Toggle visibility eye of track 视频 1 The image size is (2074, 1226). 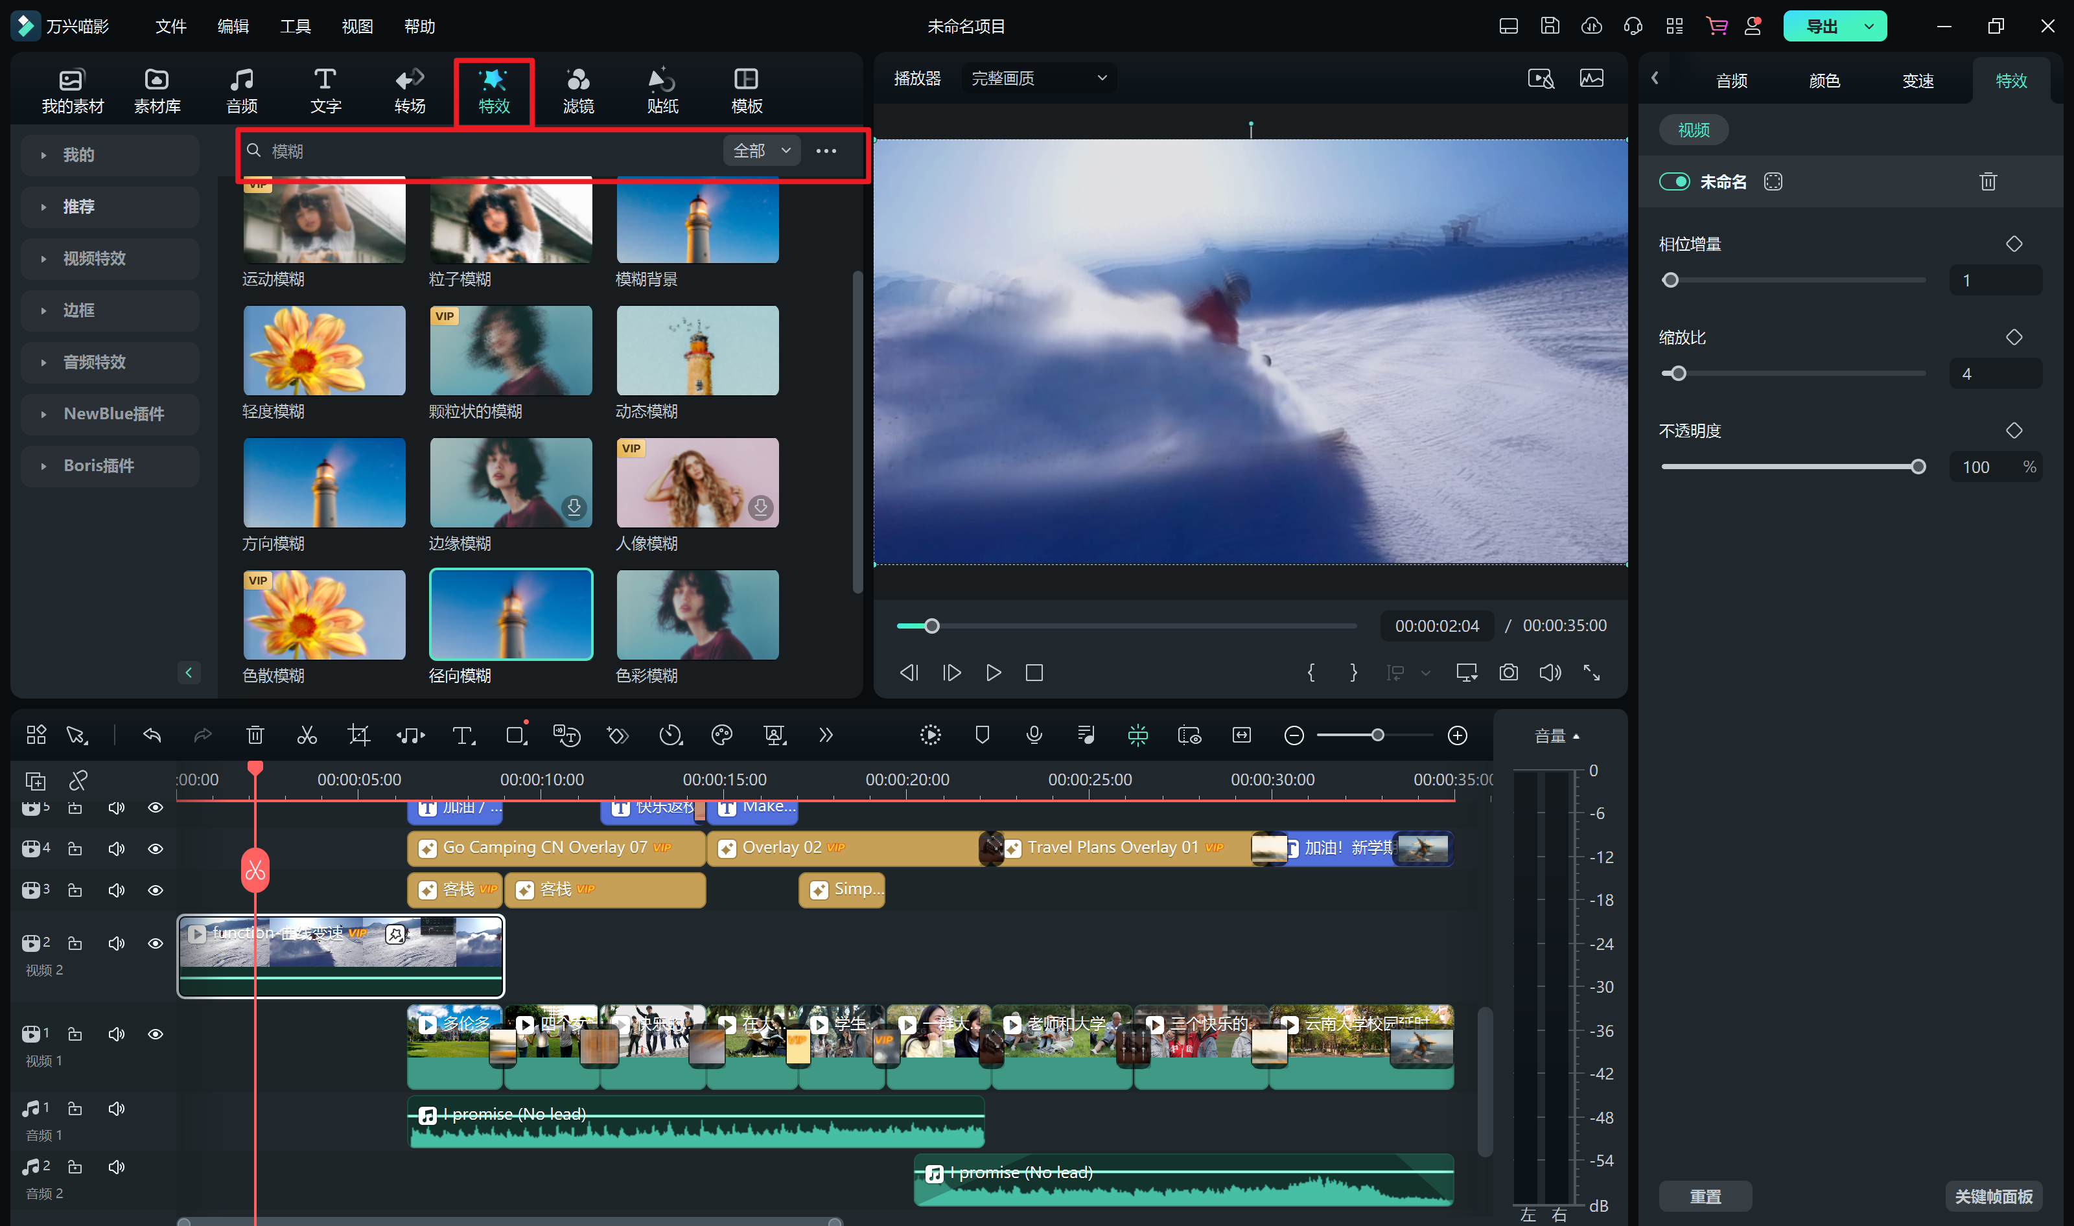(156, 1034)
